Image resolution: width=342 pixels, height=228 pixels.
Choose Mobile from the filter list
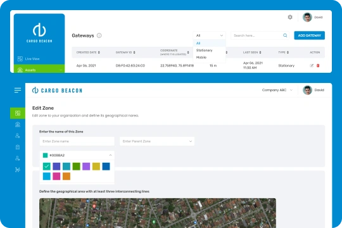click(201, 57)
